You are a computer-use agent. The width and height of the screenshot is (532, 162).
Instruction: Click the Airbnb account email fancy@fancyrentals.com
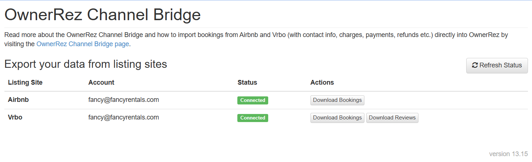[x=123, y=100]
